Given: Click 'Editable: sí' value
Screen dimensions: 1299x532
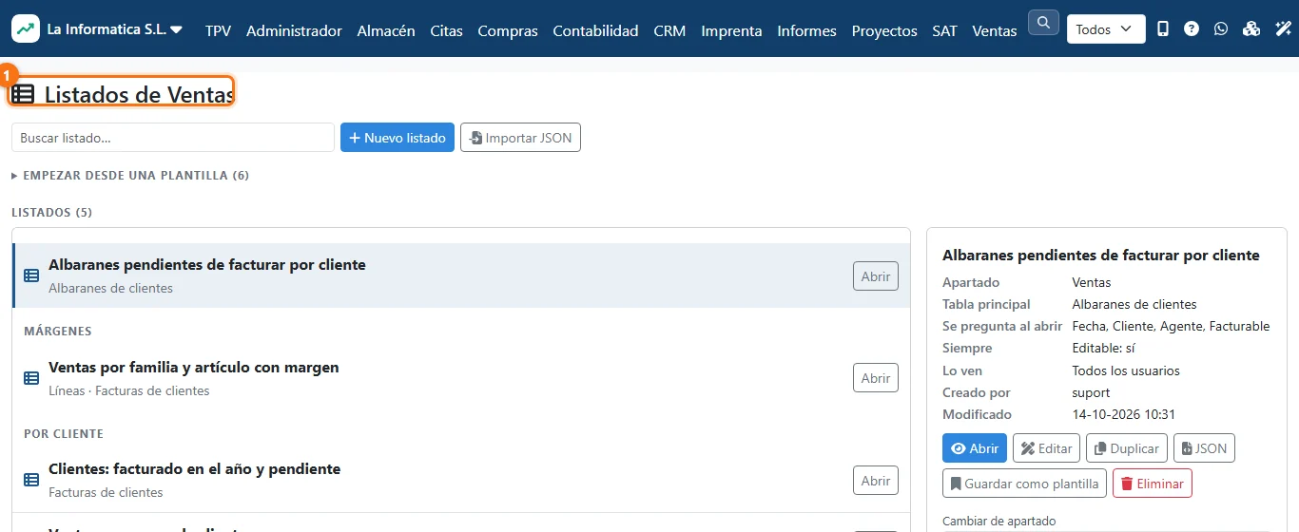Looking at the screenshot, I should 1103,349.
